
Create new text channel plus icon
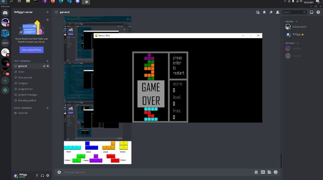tap(48, 61)
